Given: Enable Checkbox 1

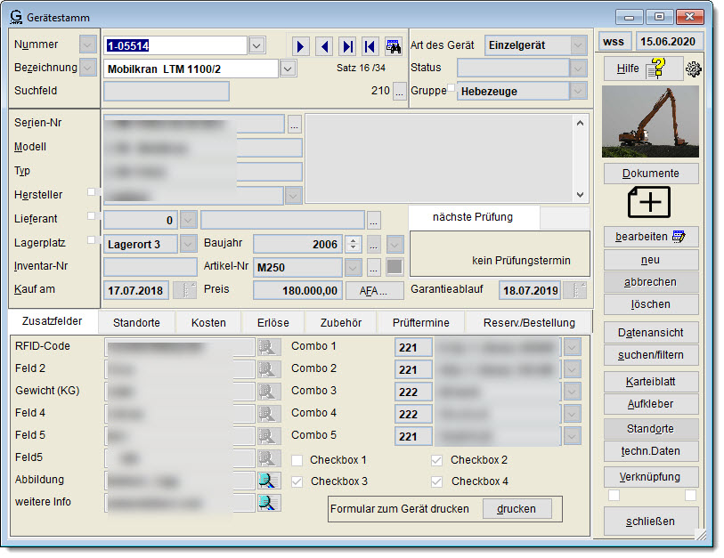Looking at the screenshot, I should click(297, 460).
